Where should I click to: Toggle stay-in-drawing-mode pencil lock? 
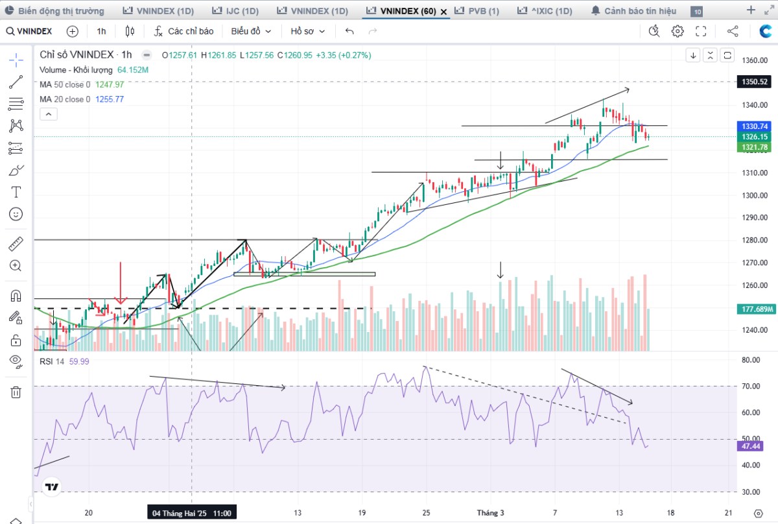point(16,318)
